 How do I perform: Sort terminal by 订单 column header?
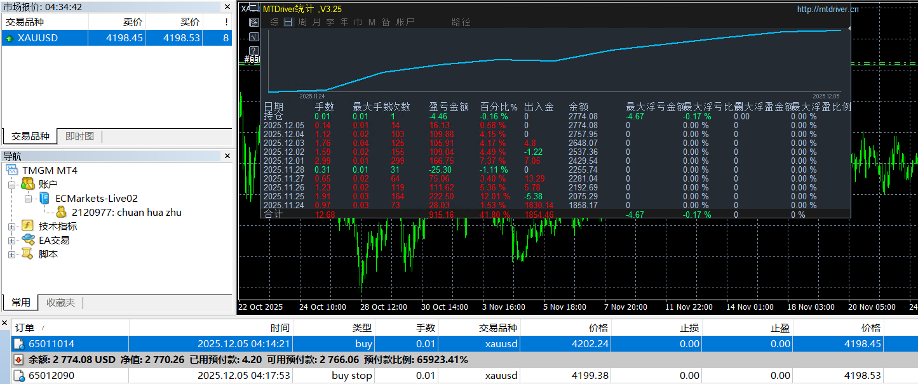tap(71, 328)
